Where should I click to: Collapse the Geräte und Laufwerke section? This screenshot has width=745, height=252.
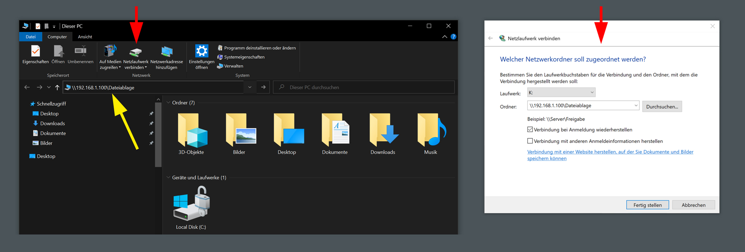pyautogui.click(x=168, y=178)
